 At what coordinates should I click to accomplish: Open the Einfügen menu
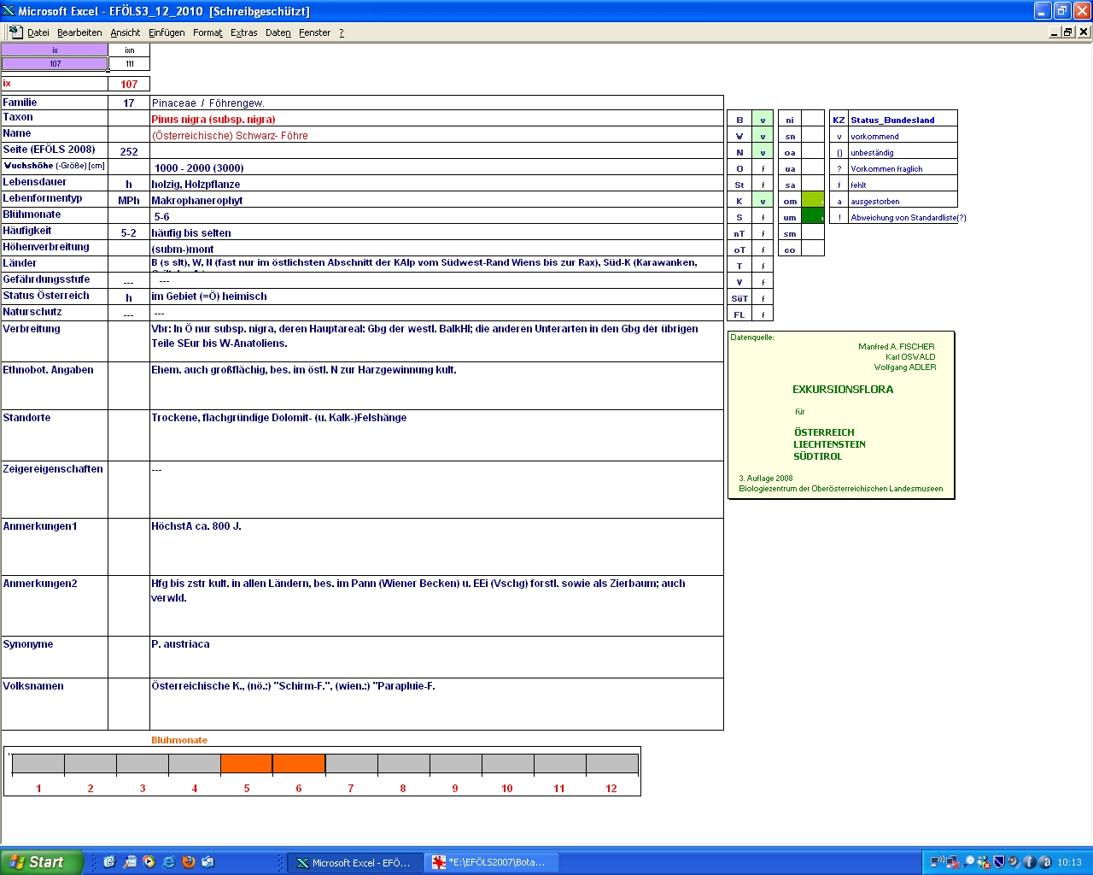coord(167,32)
